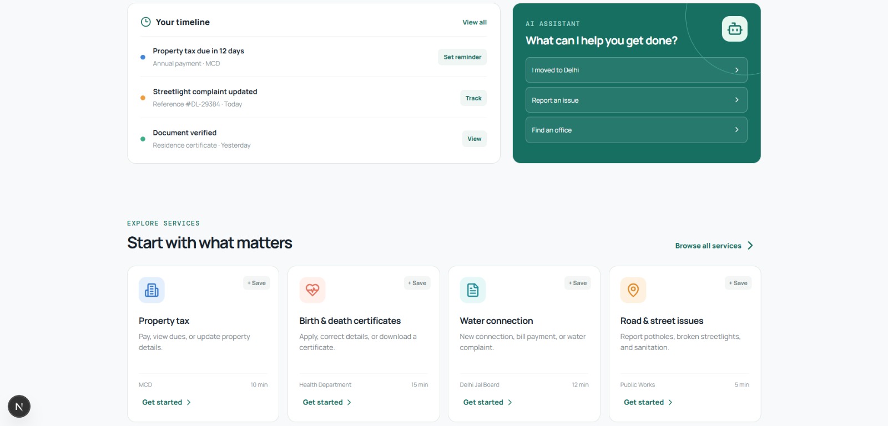Click the '5 min' duration text

coord(742,385)
